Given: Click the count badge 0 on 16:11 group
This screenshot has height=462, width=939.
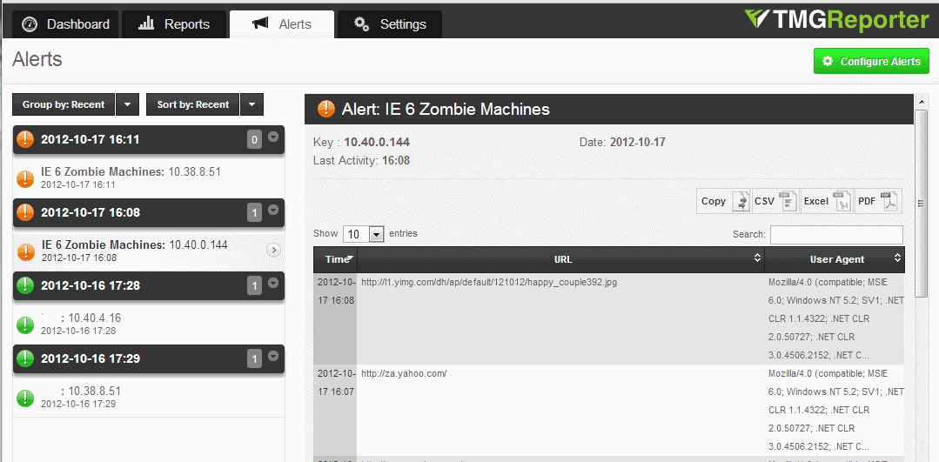Looking at the screenshot, I should point(254,140).
